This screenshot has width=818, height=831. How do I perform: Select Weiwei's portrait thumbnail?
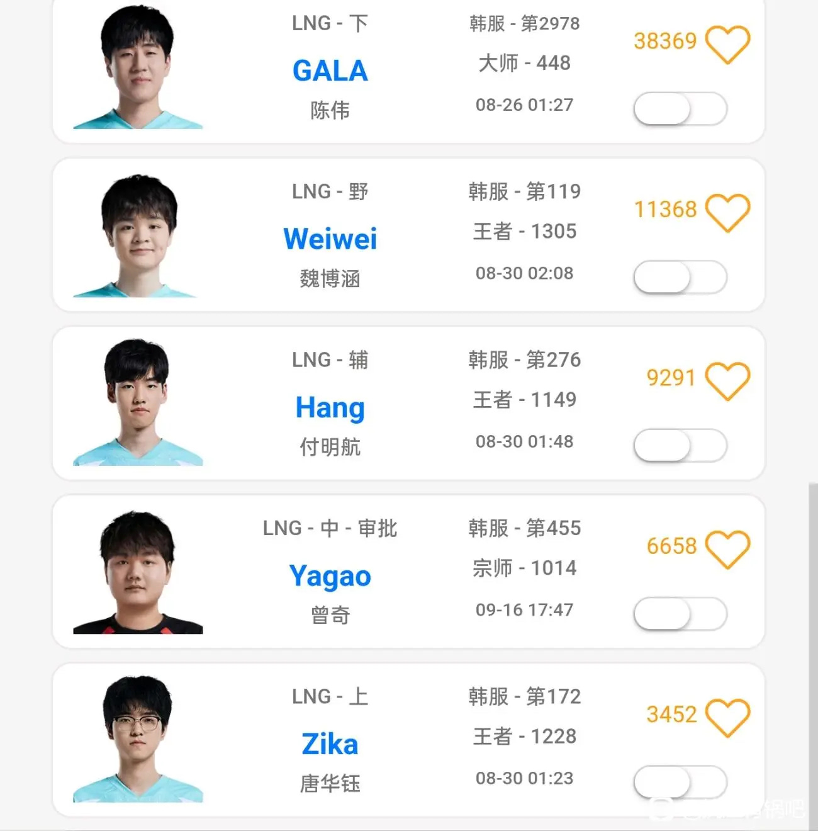pos(138,235)
